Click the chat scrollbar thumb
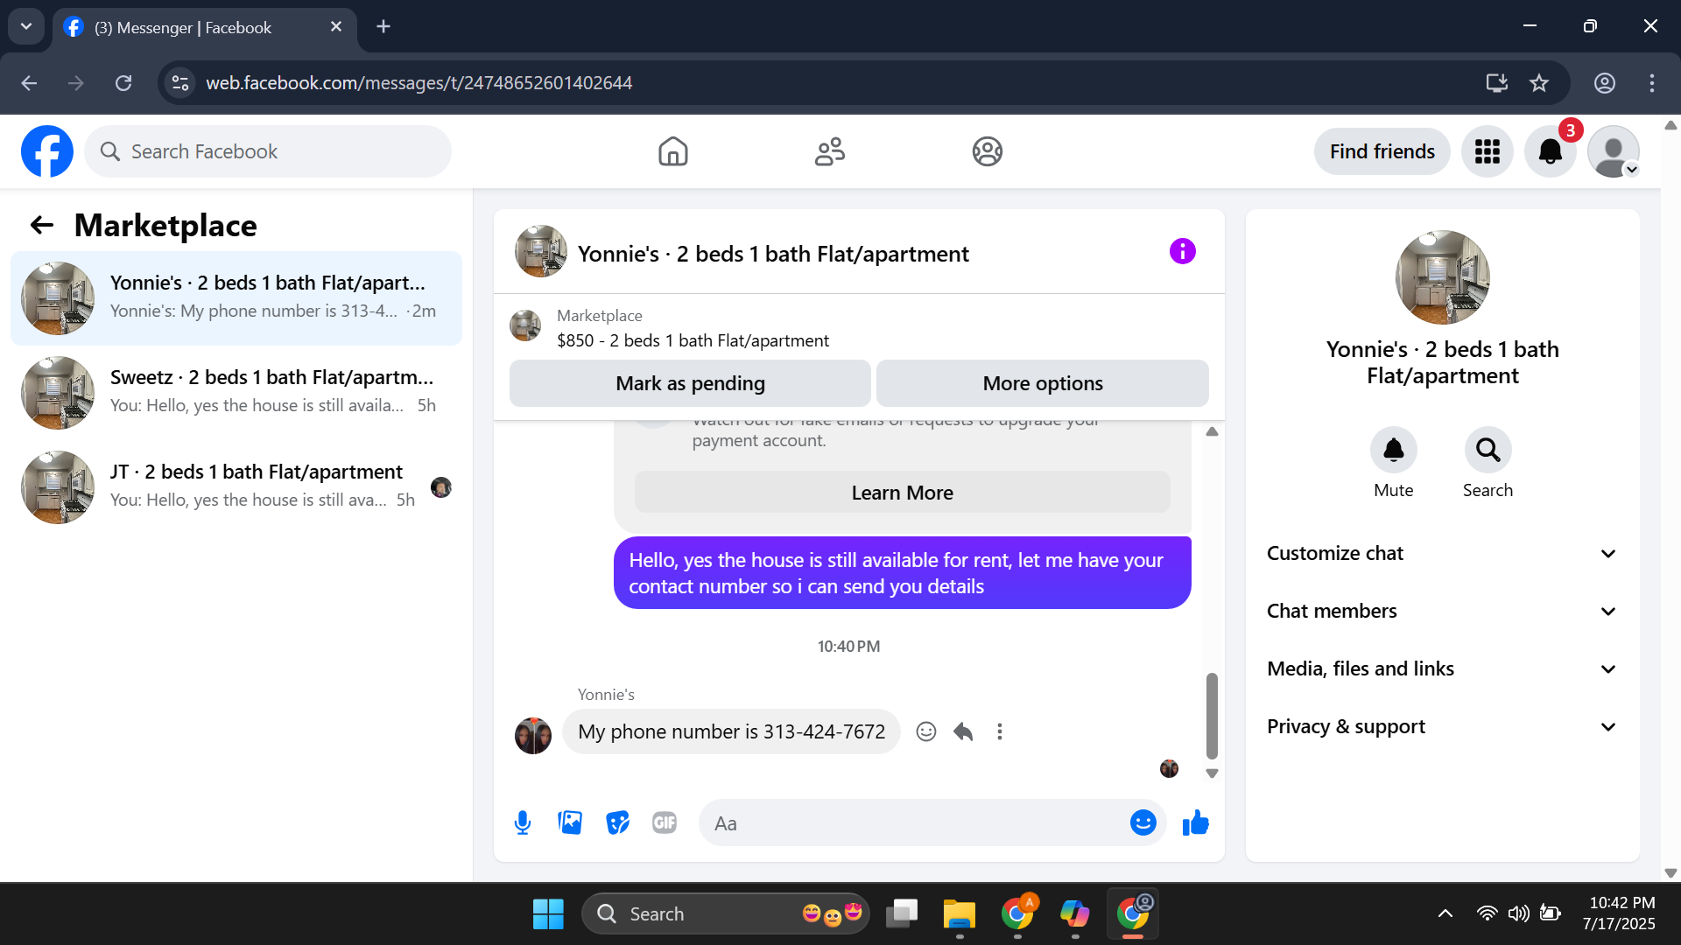The height and width of the screenshot is (945, 1681). 1212,716
